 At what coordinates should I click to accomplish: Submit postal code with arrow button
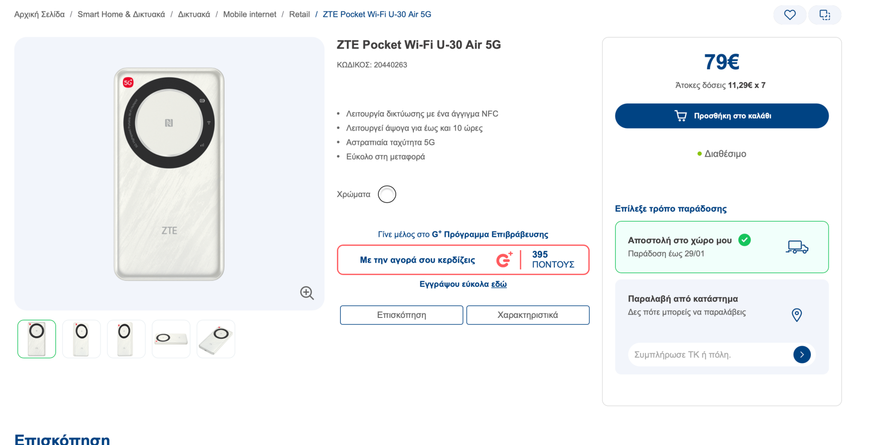pyautogui.click(x=801, y=355)
